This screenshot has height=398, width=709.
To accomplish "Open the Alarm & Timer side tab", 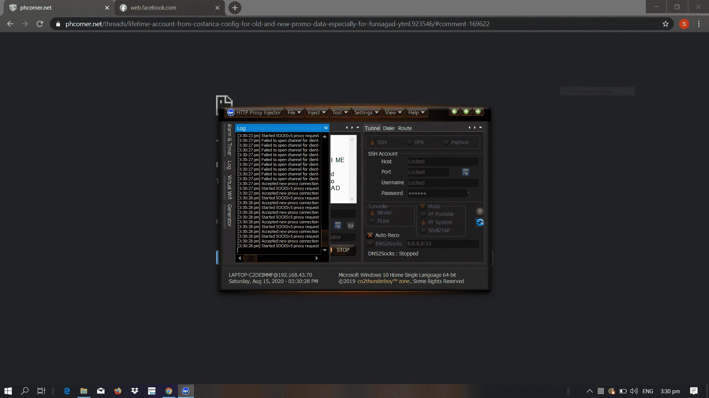I will pos(229,140).
